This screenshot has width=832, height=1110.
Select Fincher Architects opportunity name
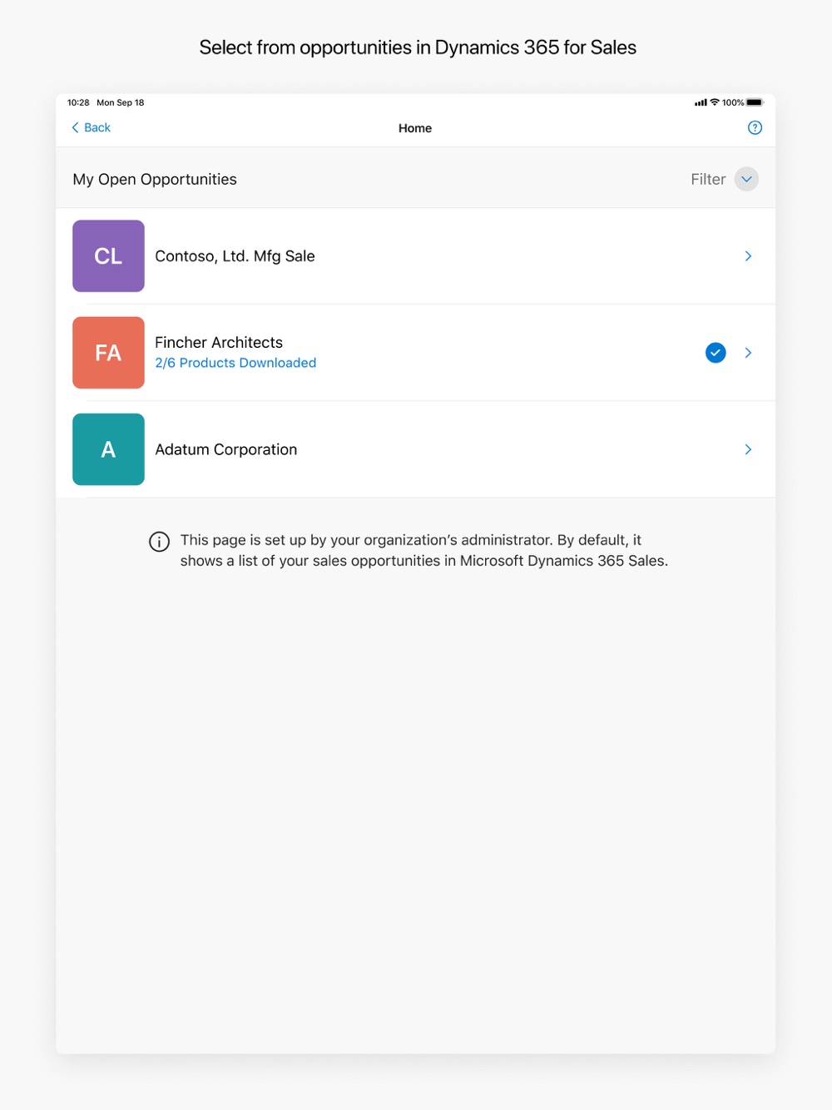tap(219, 342)
